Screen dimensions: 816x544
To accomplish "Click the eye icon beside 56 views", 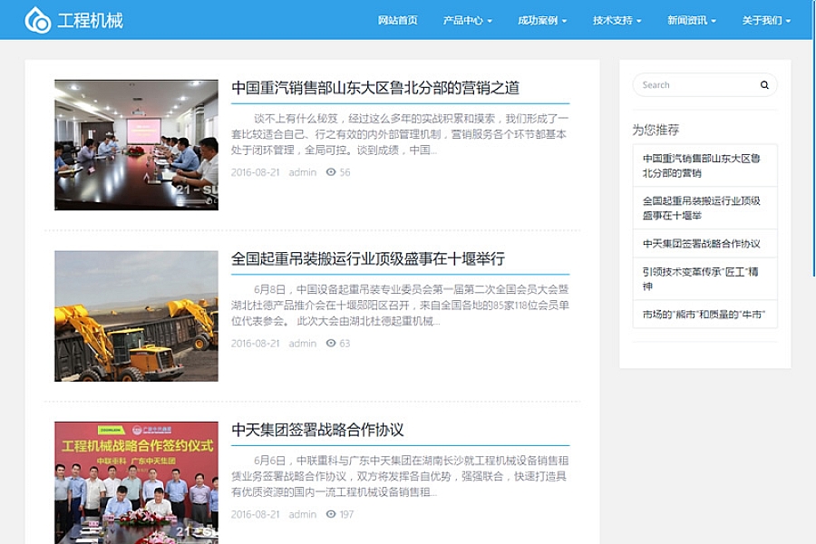I will coord(330,171).
